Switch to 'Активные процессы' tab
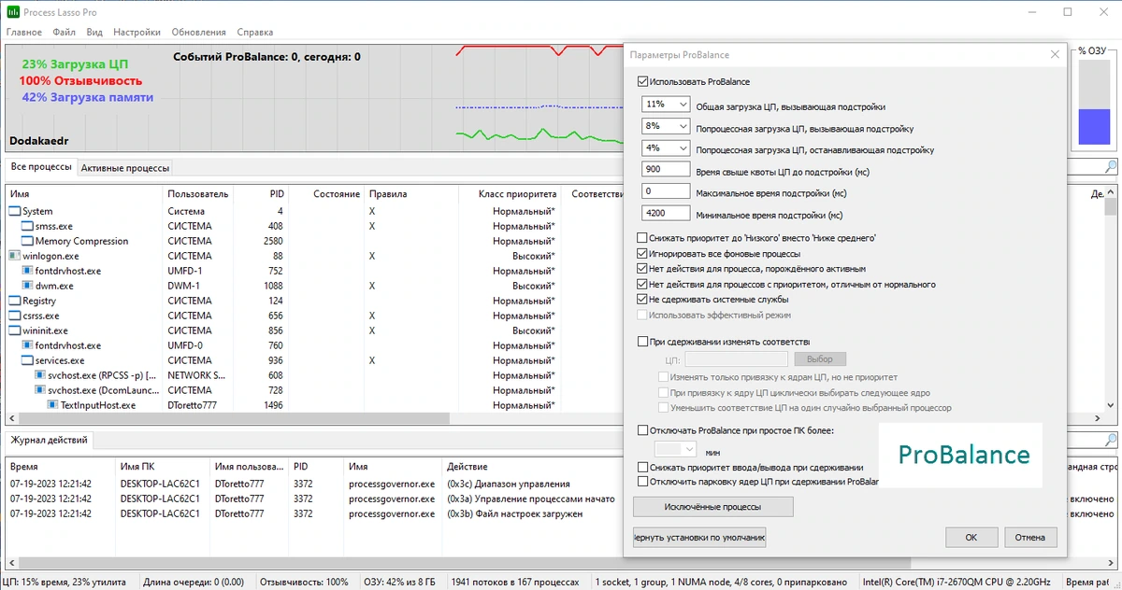 coord(125,168)
